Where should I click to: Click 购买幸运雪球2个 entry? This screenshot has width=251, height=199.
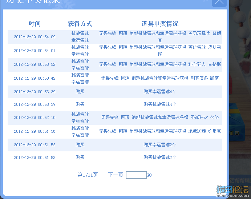[160, 145]
